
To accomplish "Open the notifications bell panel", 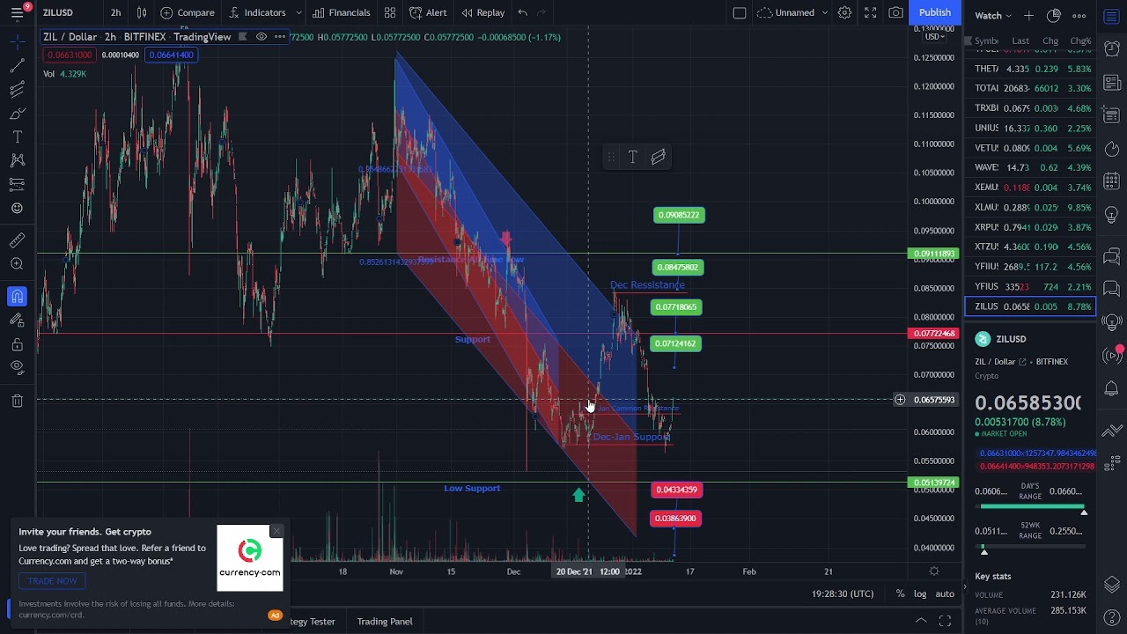I will tap(1112, 389).
